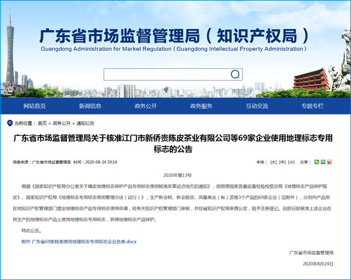Open the 新闻信息 nav item
The image size is (351, 280).
[90, 106]
